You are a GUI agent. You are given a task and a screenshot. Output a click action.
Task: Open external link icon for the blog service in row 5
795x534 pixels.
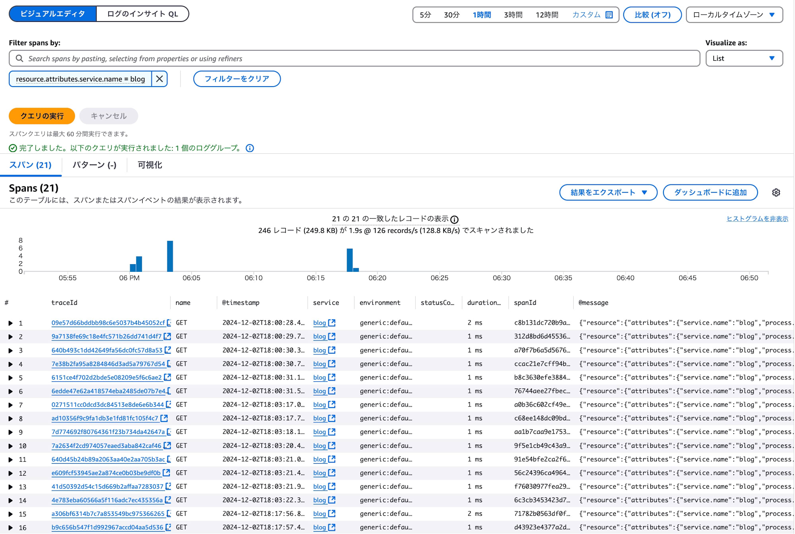(x=332, y=377)
